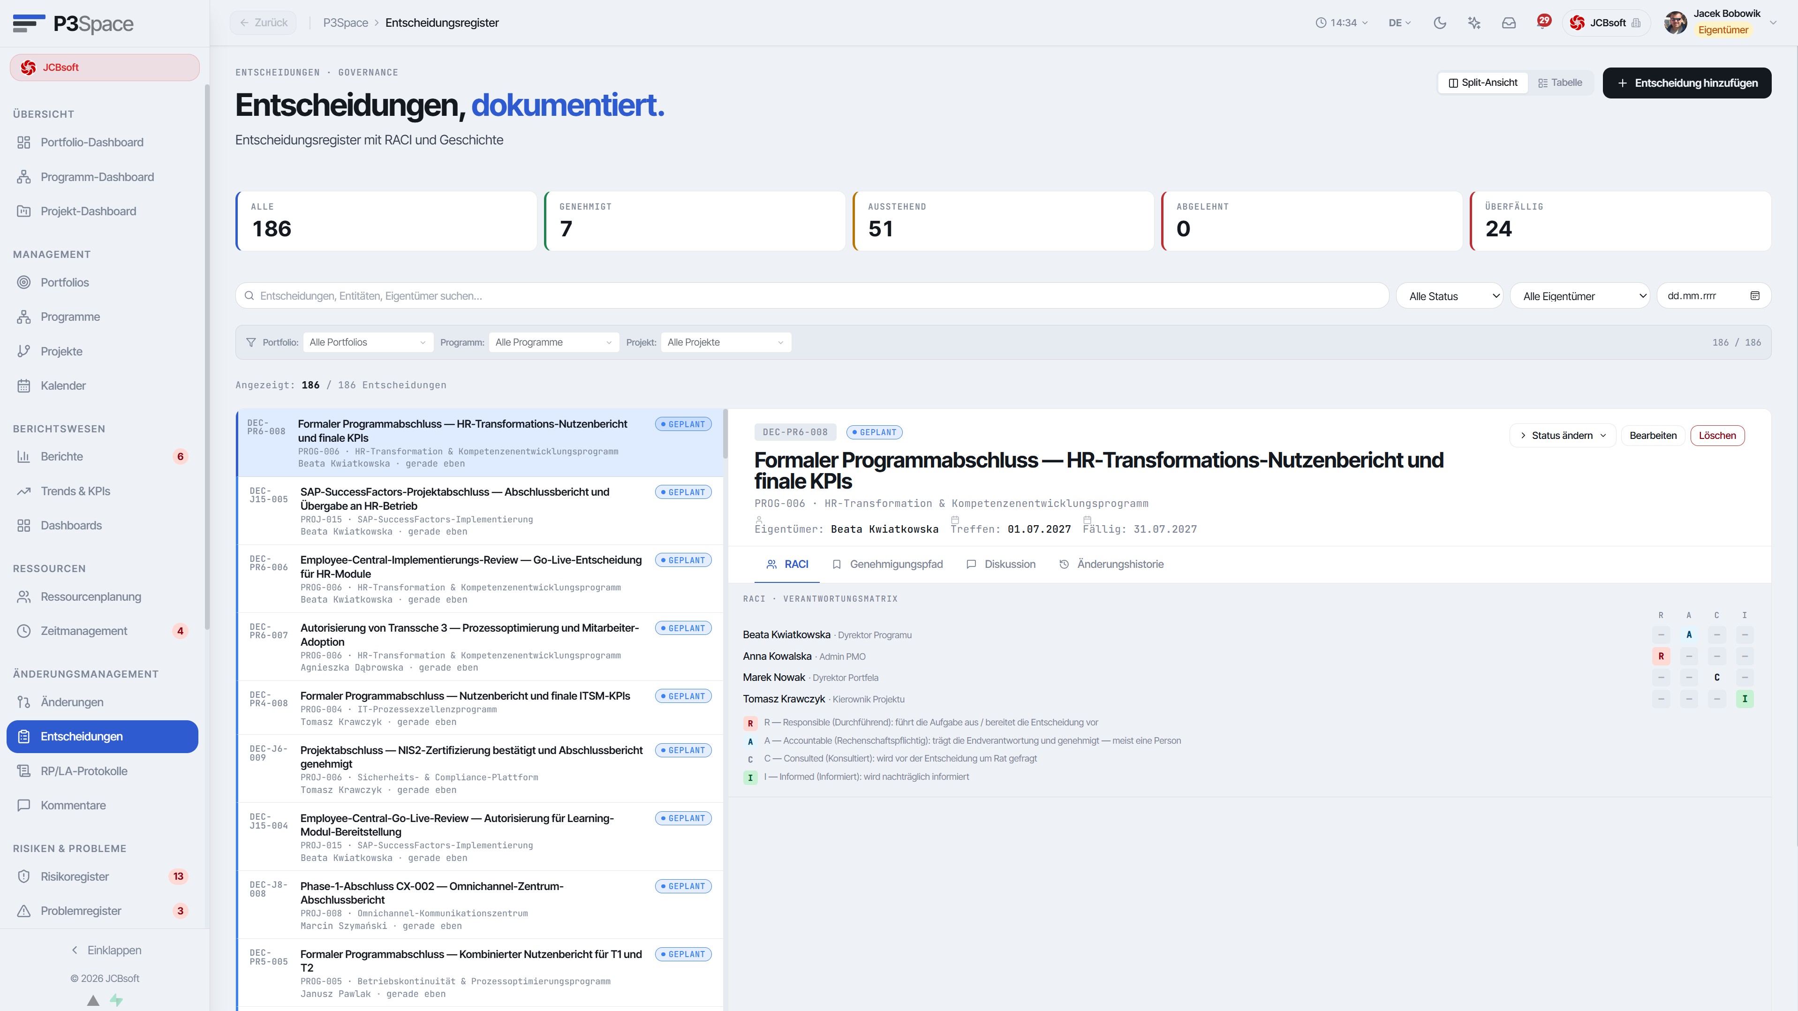Open the Status ändern dropdown
The height and width of the screenshot is (1011, 1798).
pyautogui.click(x=1563, y=435)
